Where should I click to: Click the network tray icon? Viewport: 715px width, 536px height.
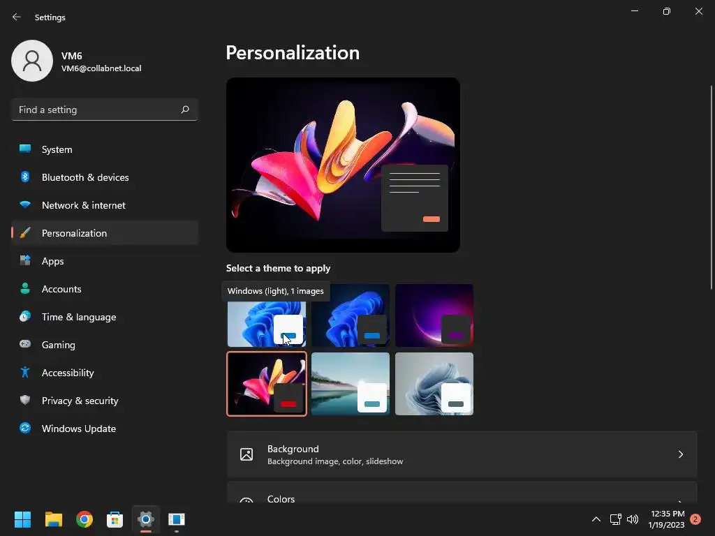pos(616,519)
